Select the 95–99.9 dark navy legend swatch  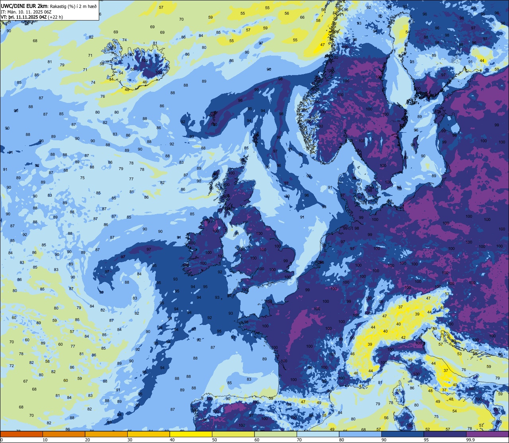click(x=445, y=434)
